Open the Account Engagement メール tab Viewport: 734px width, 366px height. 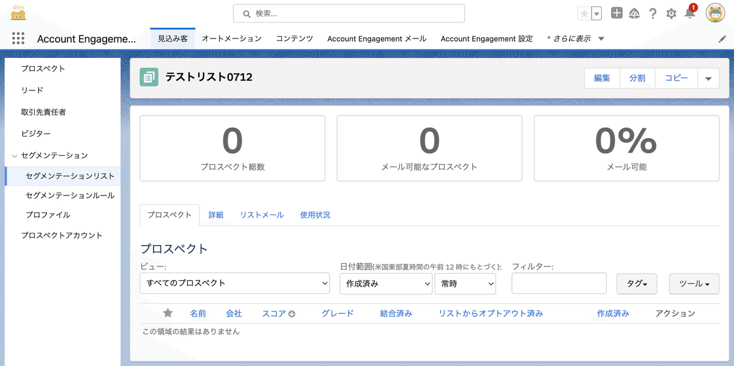point(377,38)
